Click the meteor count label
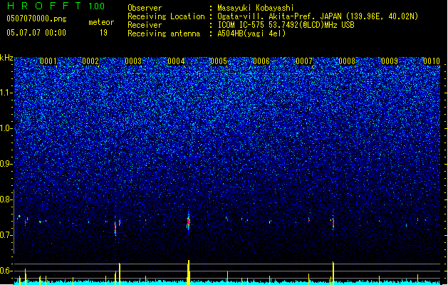The image size is (448, 285). click(x=101, y=22)
